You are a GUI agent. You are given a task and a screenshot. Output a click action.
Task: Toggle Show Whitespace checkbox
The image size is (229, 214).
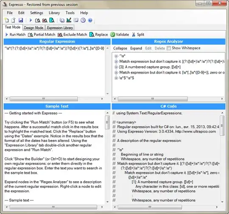(x=169, y=48)
